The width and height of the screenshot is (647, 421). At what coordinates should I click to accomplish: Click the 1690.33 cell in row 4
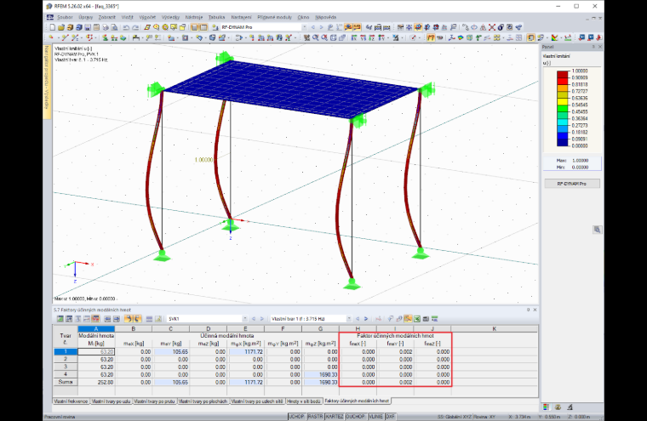321,374
